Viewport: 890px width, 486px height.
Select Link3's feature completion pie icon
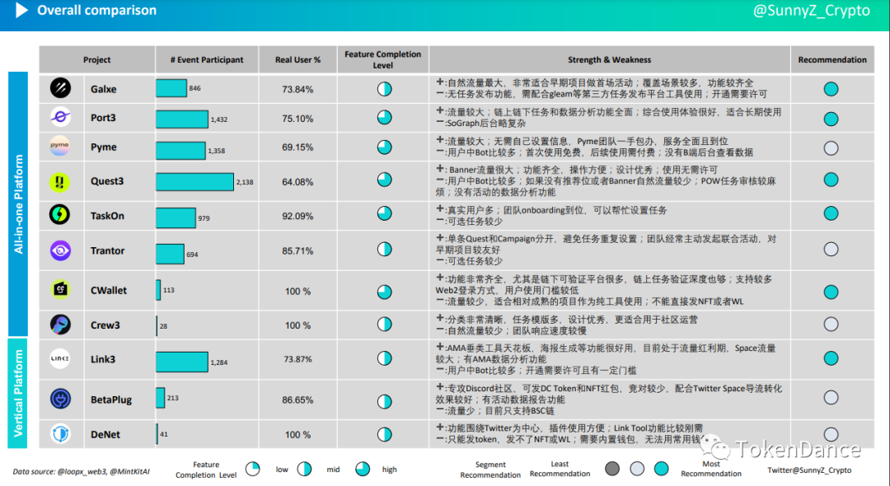pos(384,358)
